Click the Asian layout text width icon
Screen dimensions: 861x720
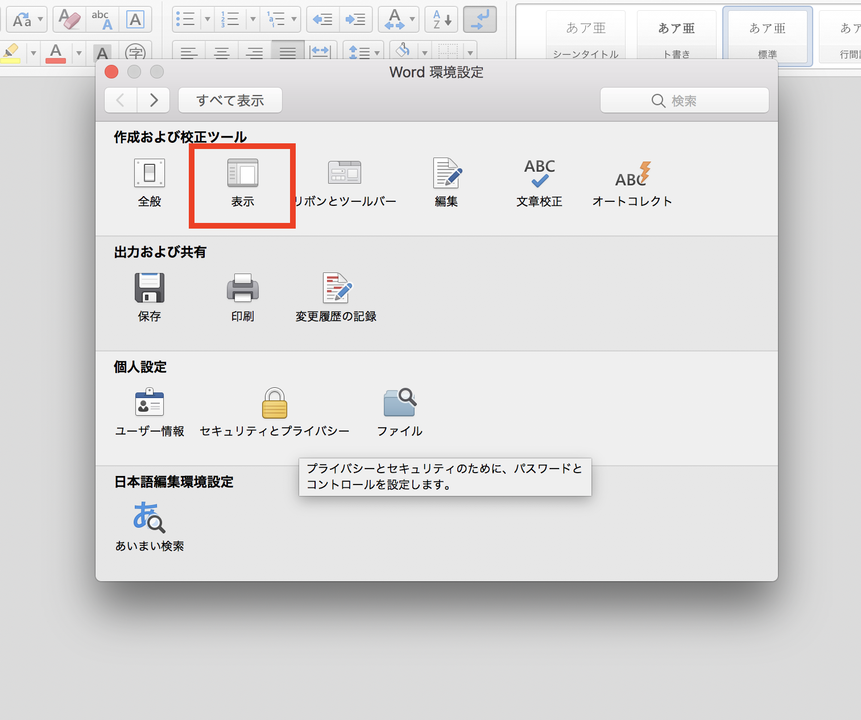pyautogui.click(x=395, y=19)
